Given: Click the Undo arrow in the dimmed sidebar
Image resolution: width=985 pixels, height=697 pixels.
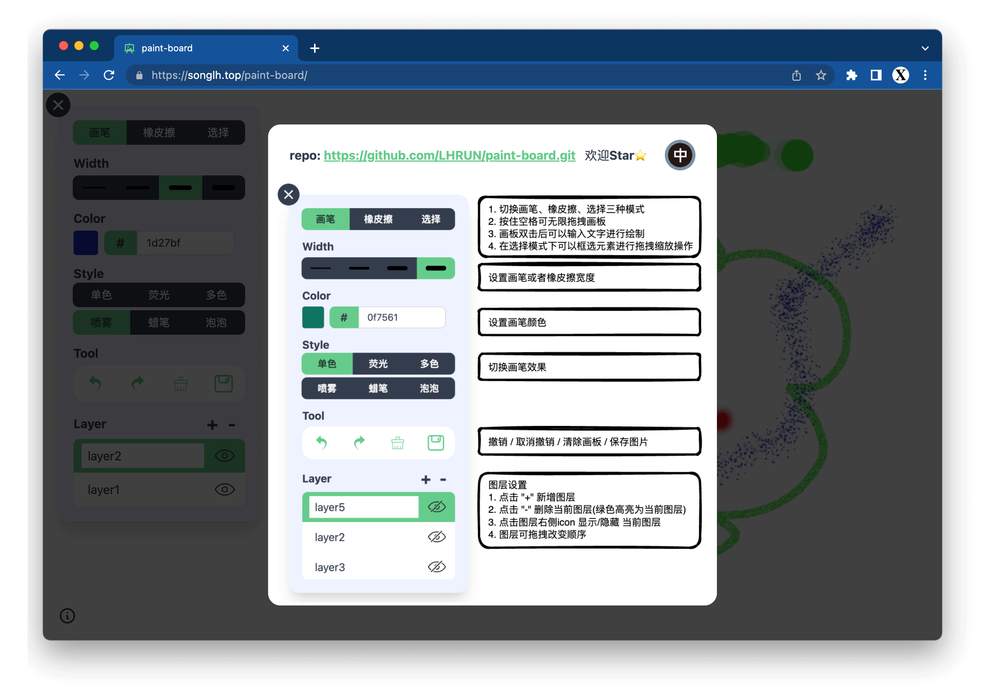Looking at the screenshot, I should tap(95, 383).
